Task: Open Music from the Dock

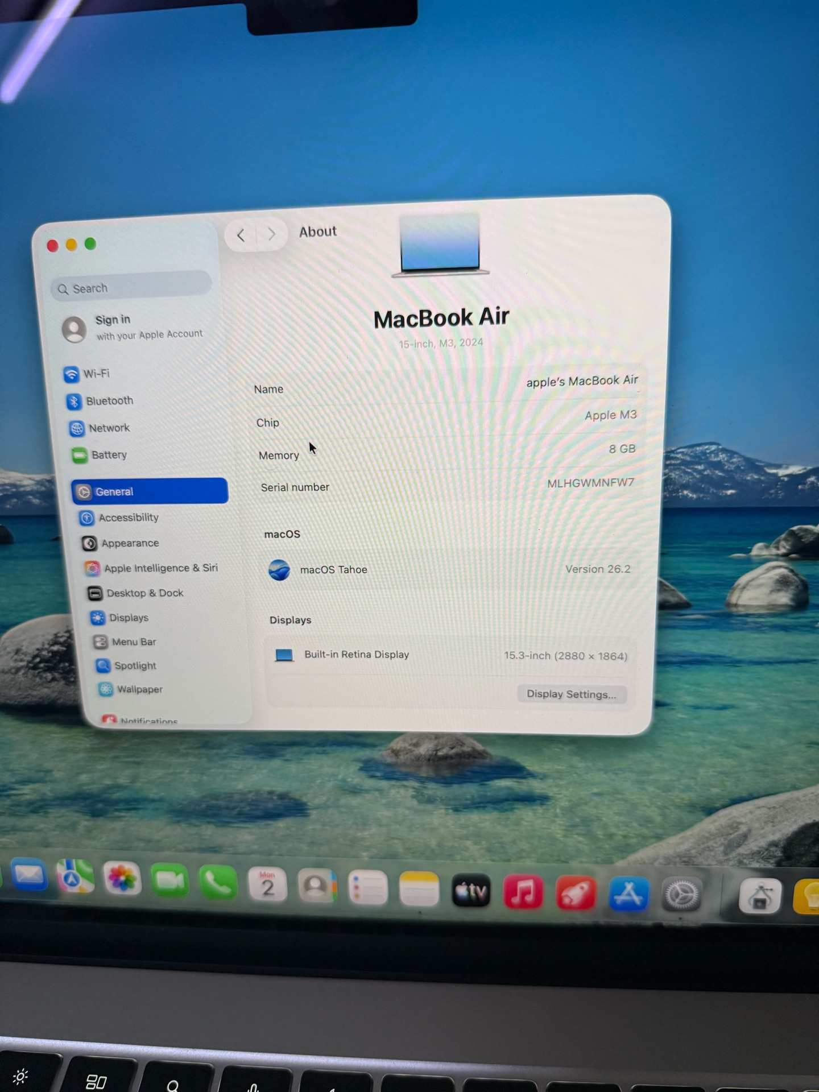Action: 523,892
